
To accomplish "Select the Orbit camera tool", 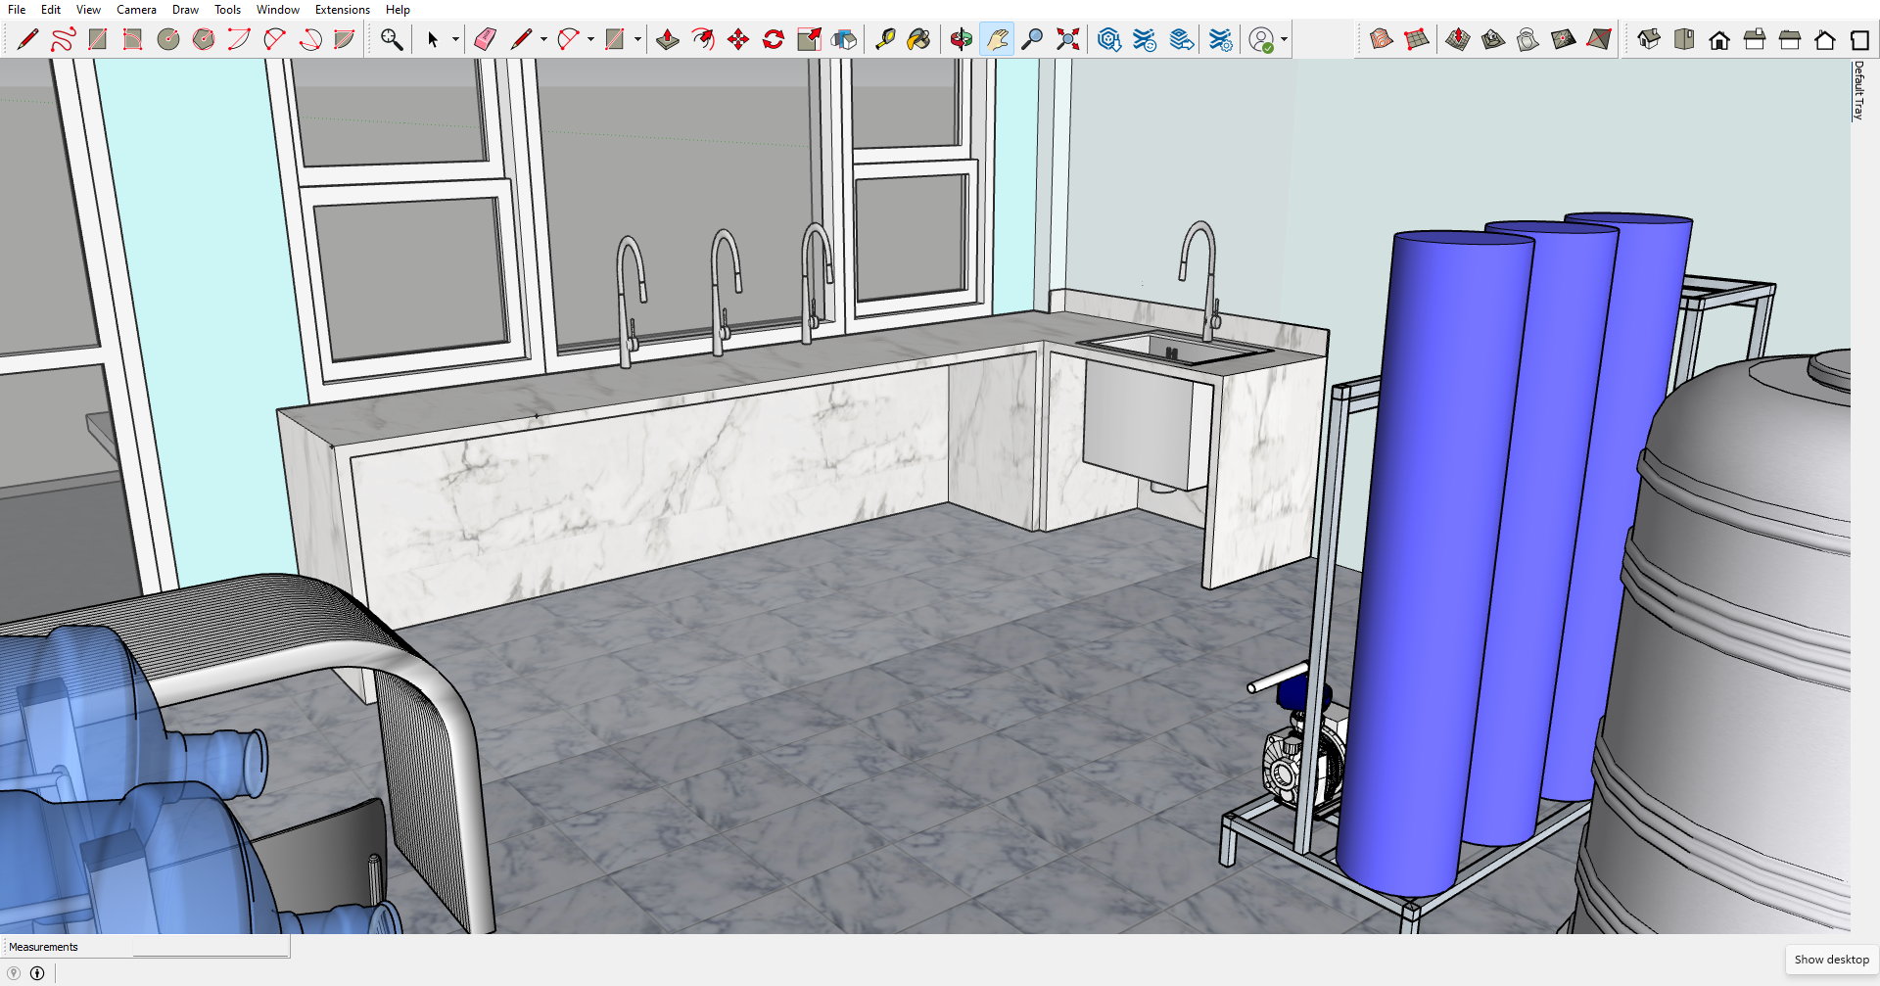I will pyautogui.click(x=962, y=39).
